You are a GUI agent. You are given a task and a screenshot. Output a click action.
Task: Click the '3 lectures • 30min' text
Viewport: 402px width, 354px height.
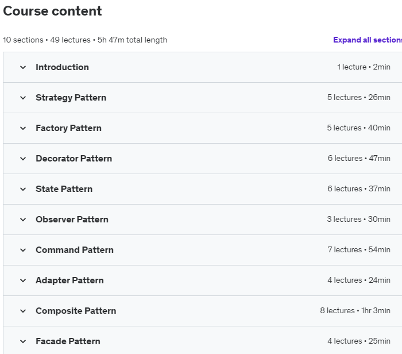(x=359, y=220)
